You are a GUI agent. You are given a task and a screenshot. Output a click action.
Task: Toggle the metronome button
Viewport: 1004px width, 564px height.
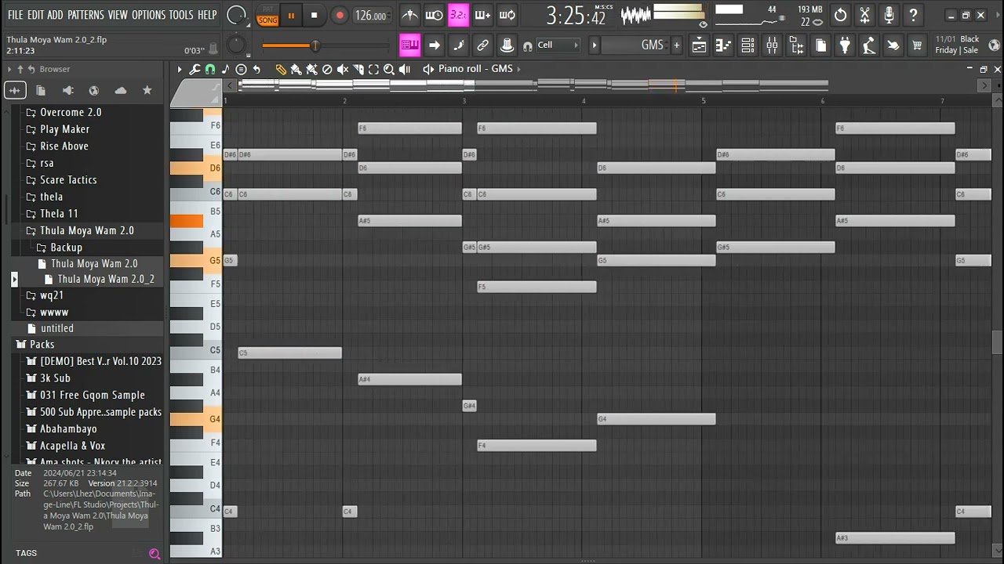click(x=409, y=15)
